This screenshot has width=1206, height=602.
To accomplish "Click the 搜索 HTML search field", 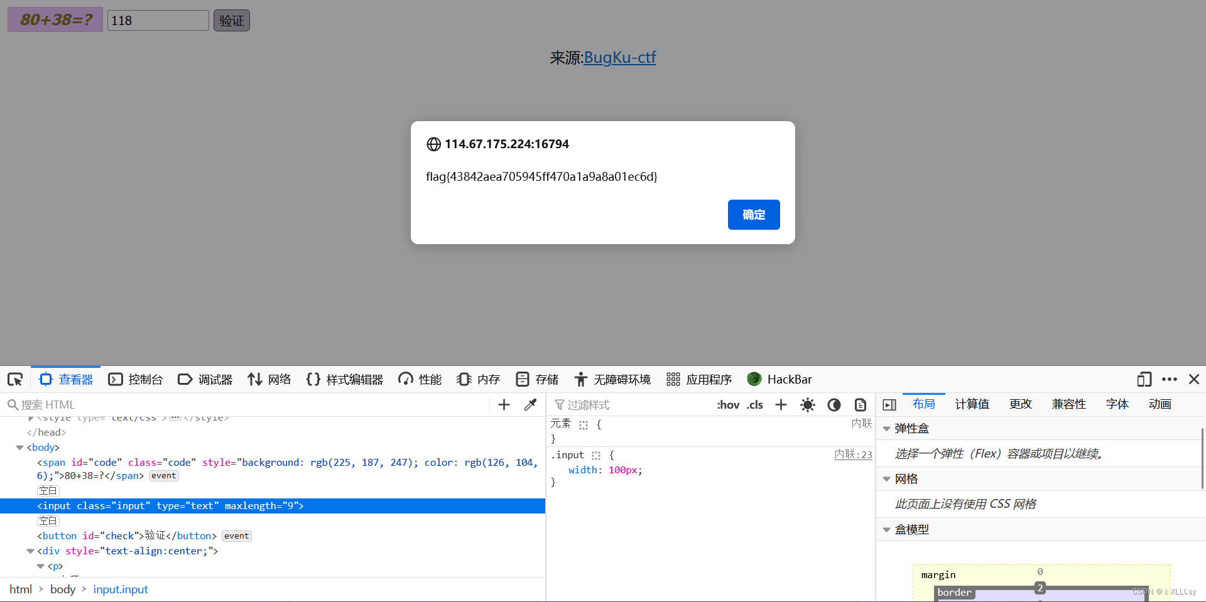I will [x=245, y=405].
